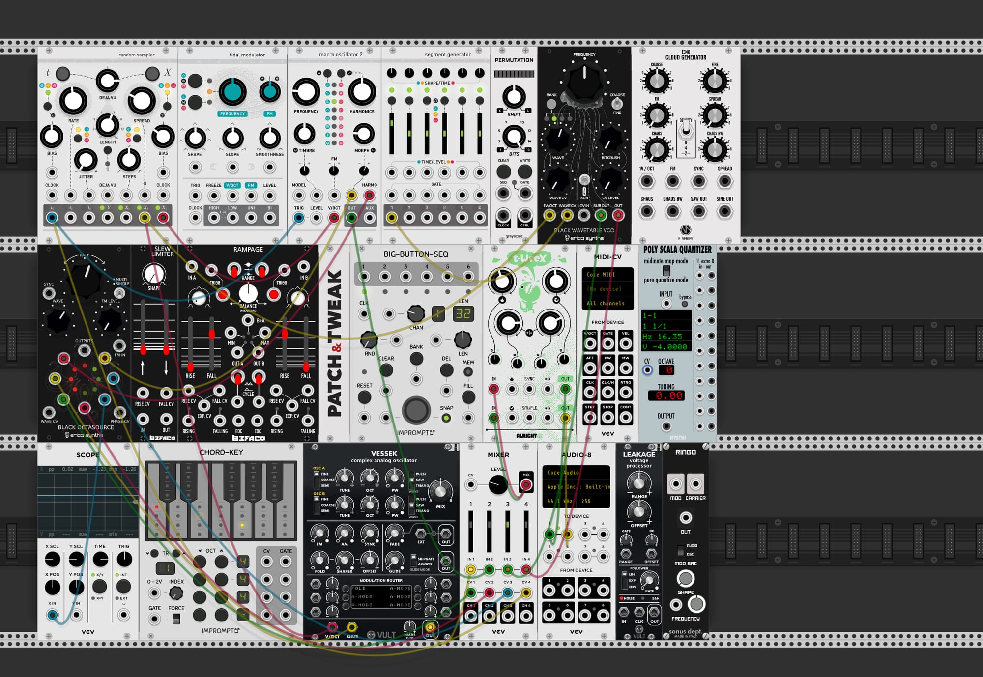This screenshot has width=983, height=677.
Task: Click the OCT up arrow in CHORD-KEY
Action: (x=222, y=551)
